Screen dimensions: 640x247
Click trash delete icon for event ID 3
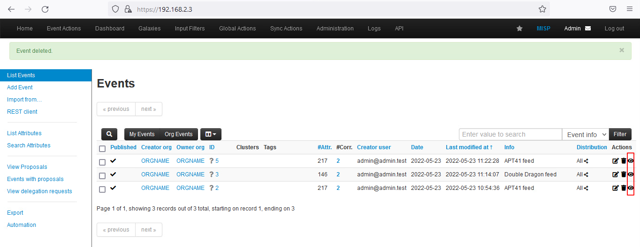(x=623, y=174)
